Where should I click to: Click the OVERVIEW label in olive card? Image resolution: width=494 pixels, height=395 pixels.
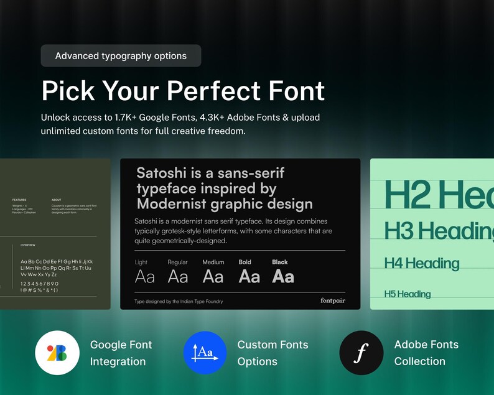28,245
